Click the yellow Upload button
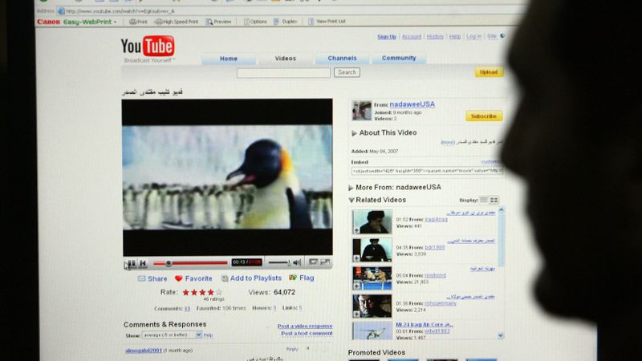Image resolution: width=642 pixels, height=361 pixels. pyautogui.click(x=489, y=72)
